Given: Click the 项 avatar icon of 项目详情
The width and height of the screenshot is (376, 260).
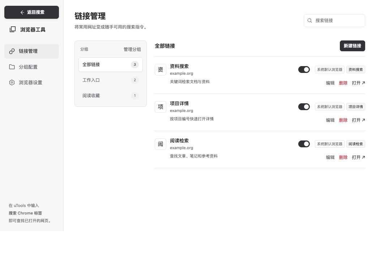Looking at the screenshot, I should (161, 107).
